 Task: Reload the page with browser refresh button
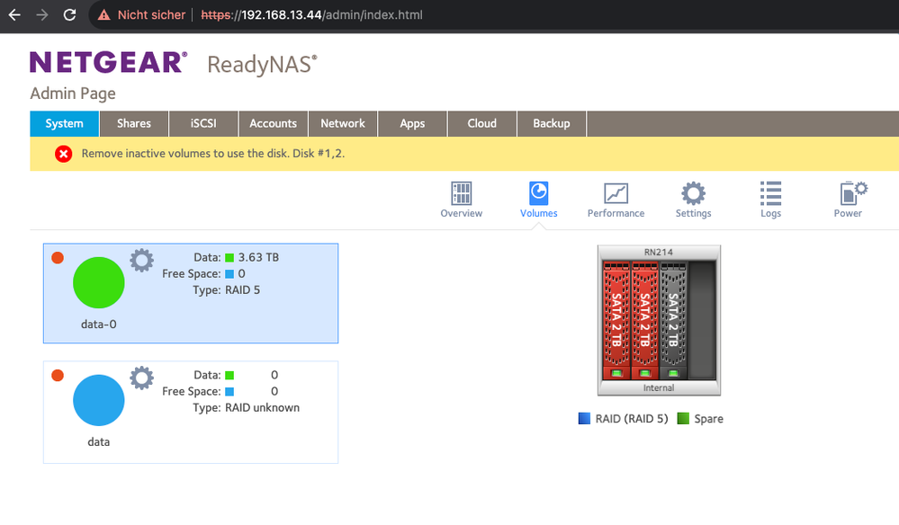click(x=69, y=15)
